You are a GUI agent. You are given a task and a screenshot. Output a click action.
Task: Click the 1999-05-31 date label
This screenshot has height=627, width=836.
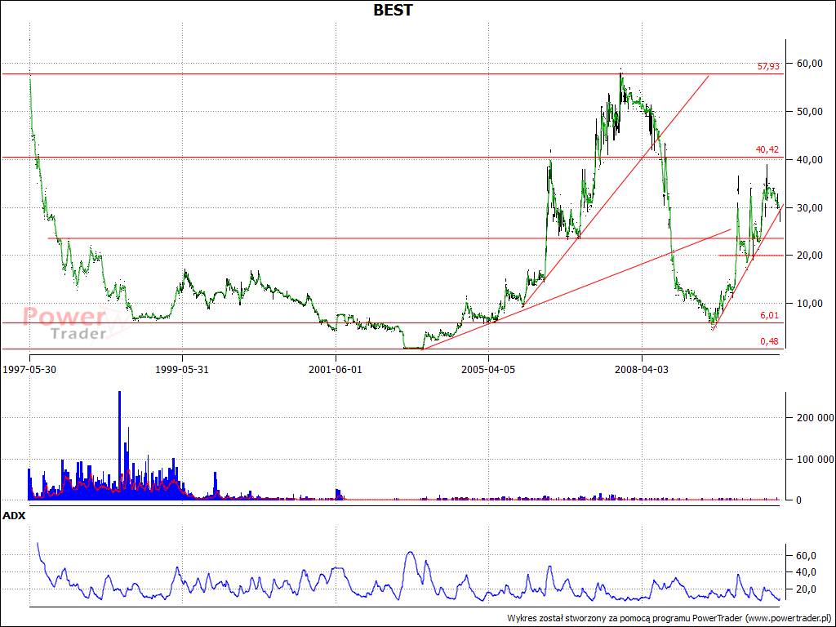182,370
